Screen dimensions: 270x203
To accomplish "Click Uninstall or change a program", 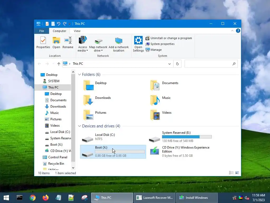I will [169, 38].
